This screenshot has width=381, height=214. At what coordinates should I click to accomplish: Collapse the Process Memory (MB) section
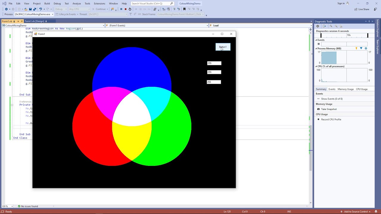click(316, 48)
